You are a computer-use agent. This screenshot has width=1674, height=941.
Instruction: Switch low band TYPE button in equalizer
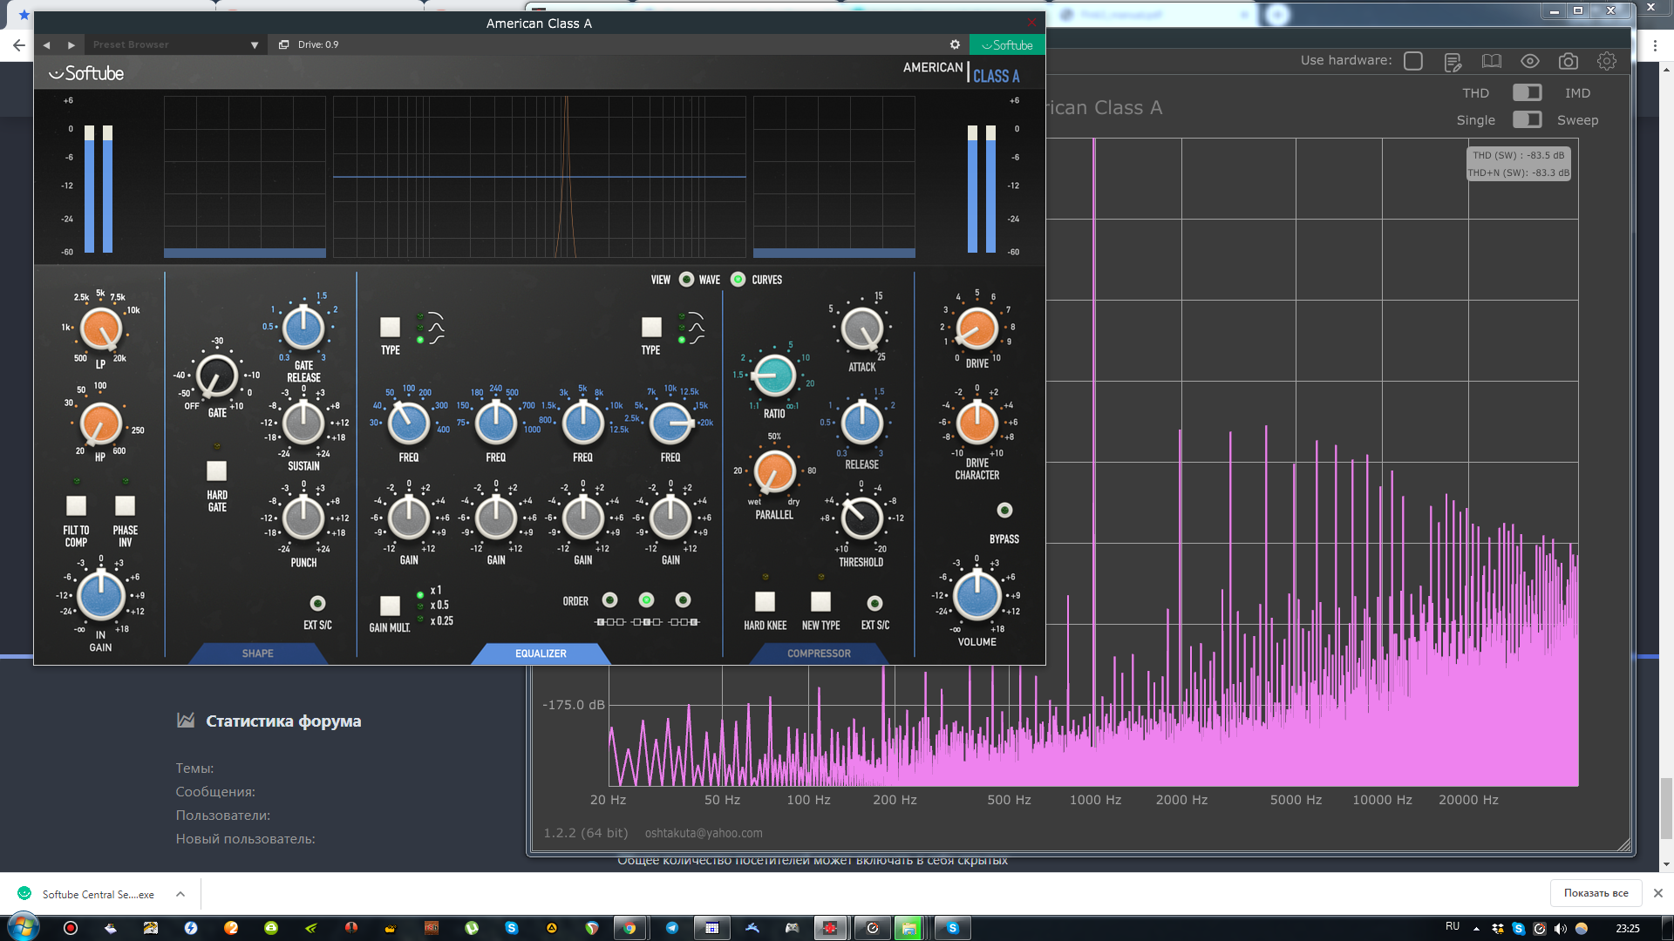coord(390,328)
